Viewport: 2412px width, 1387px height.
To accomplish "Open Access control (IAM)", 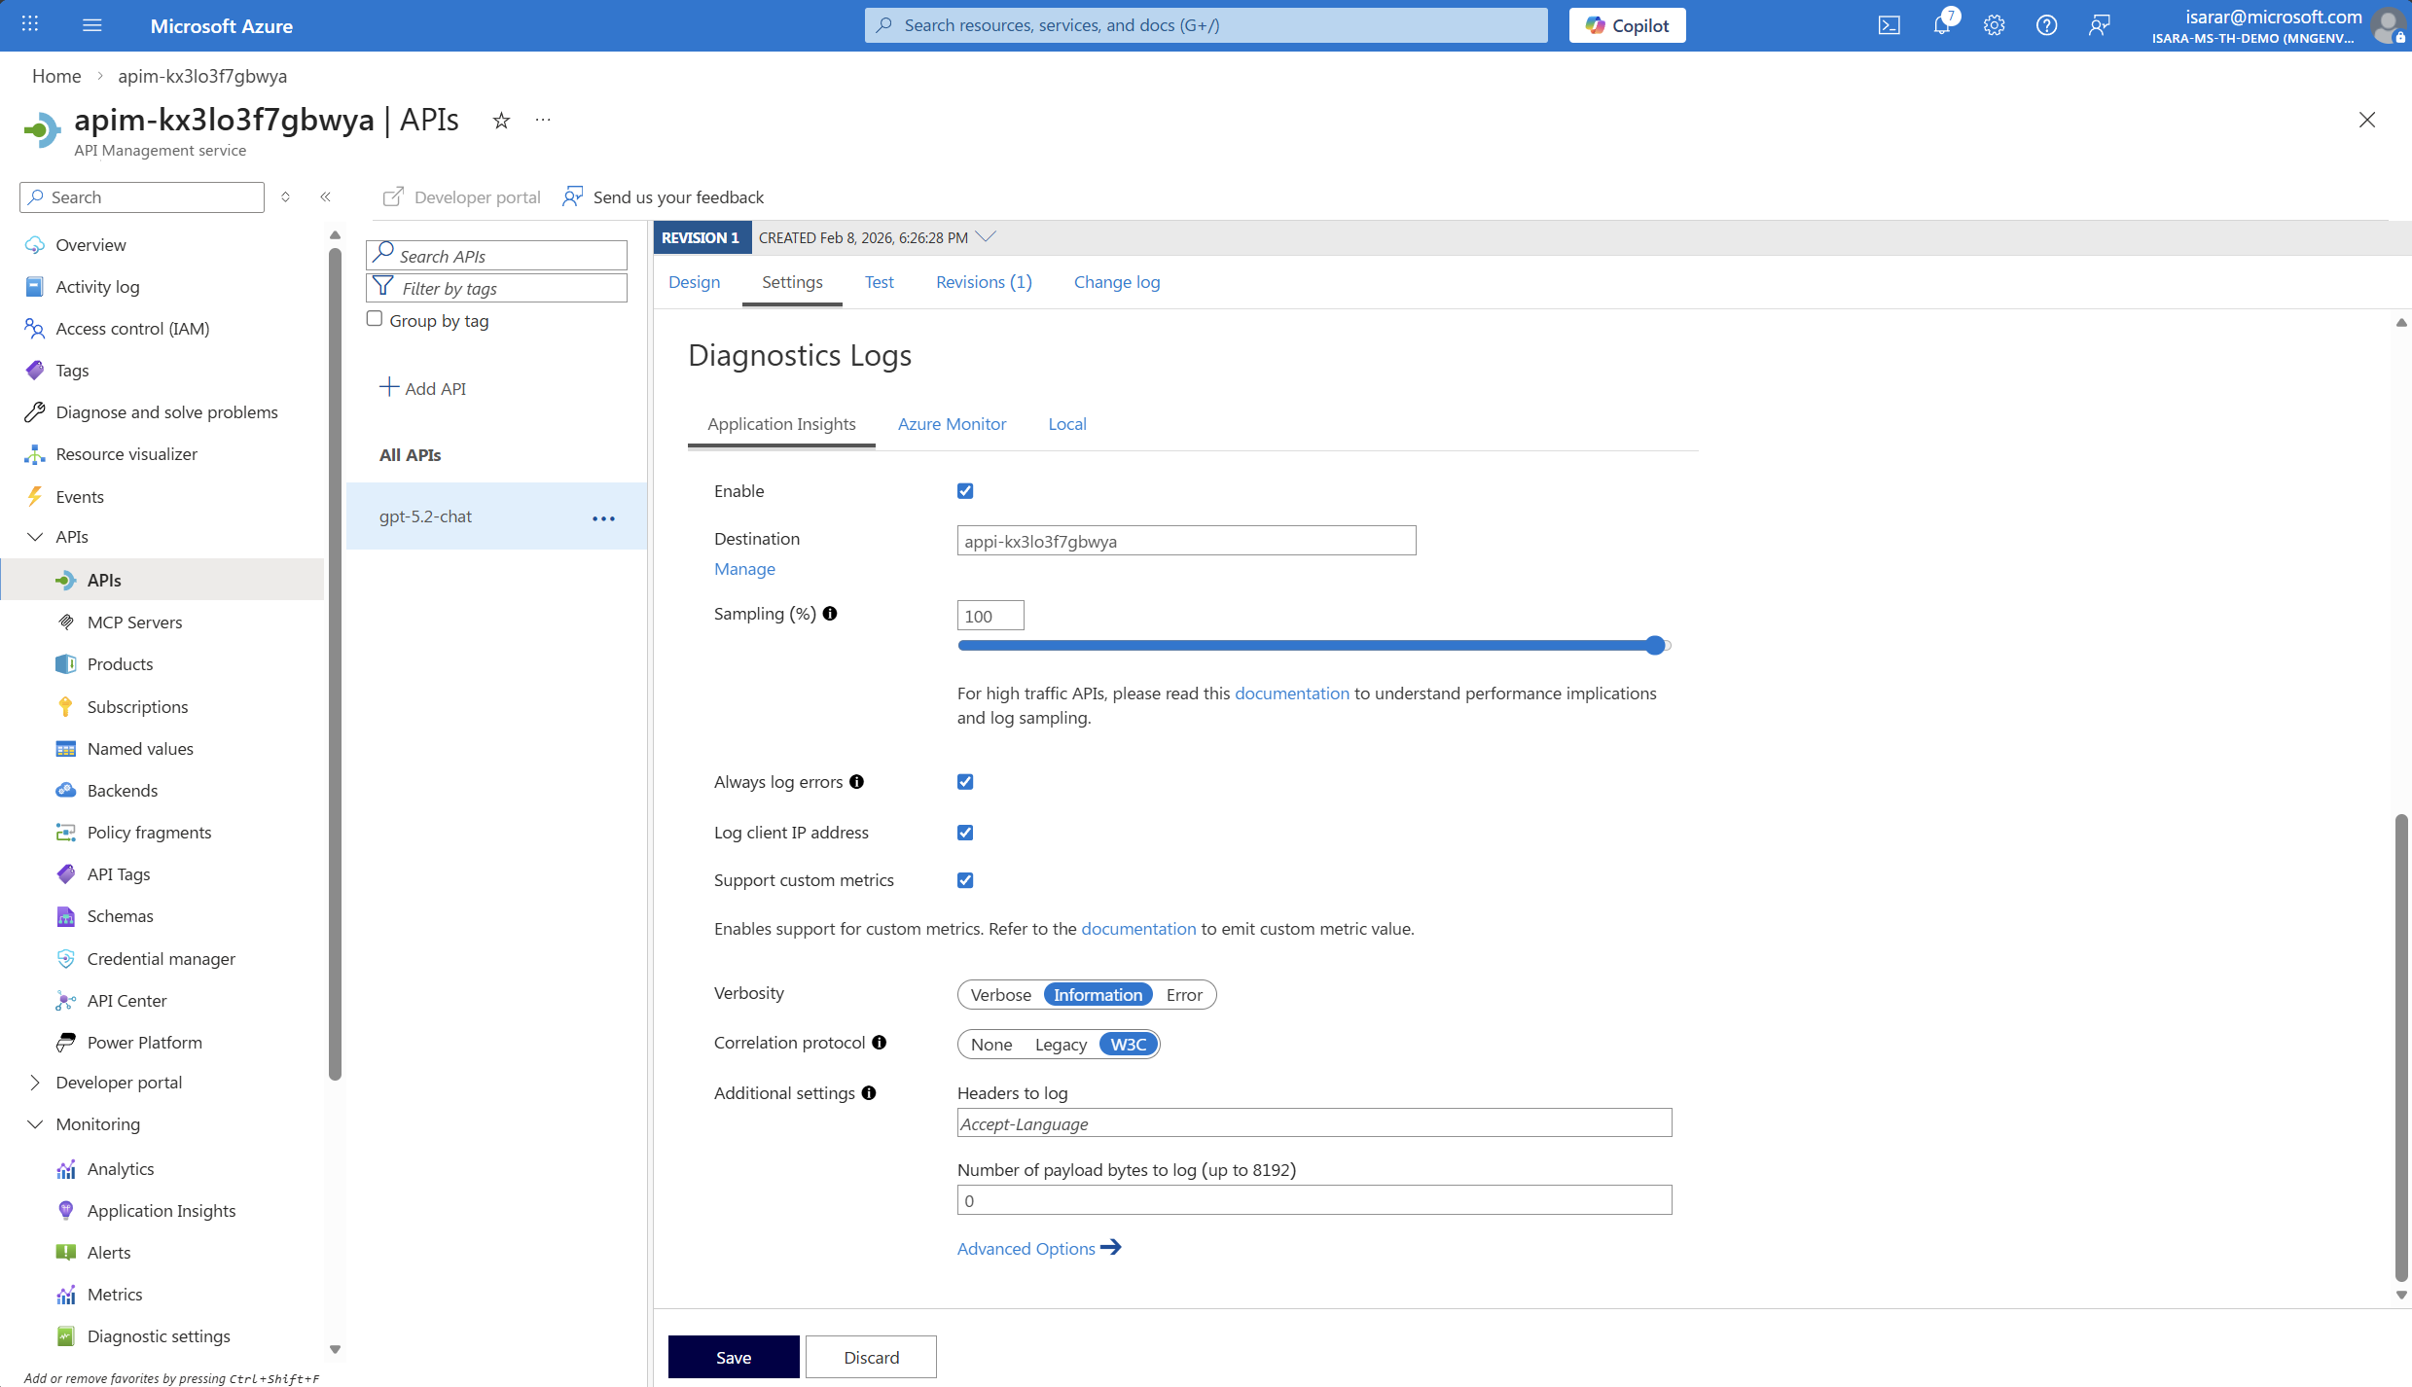I will tap(132, 329).
